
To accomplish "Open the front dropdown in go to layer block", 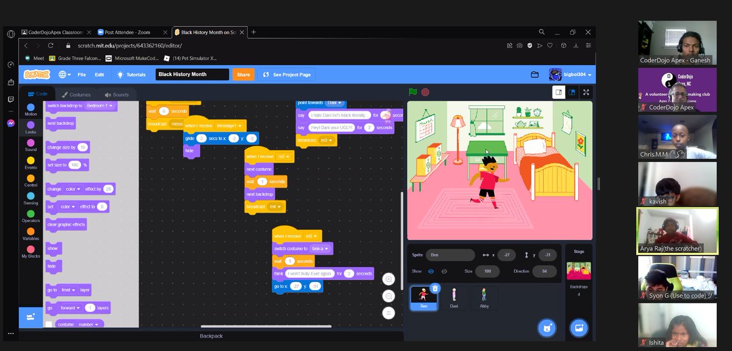I will pyautogui.click(x=68, y=290).
